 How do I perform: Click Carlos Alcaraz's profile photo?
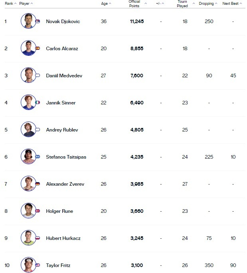click(28, 48)
